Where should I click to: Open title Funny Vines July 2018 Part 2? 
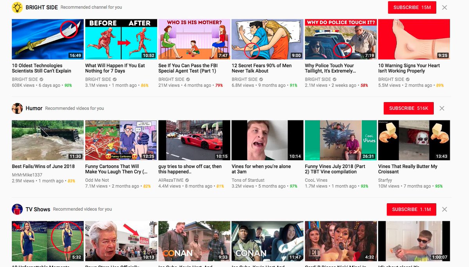335,169
